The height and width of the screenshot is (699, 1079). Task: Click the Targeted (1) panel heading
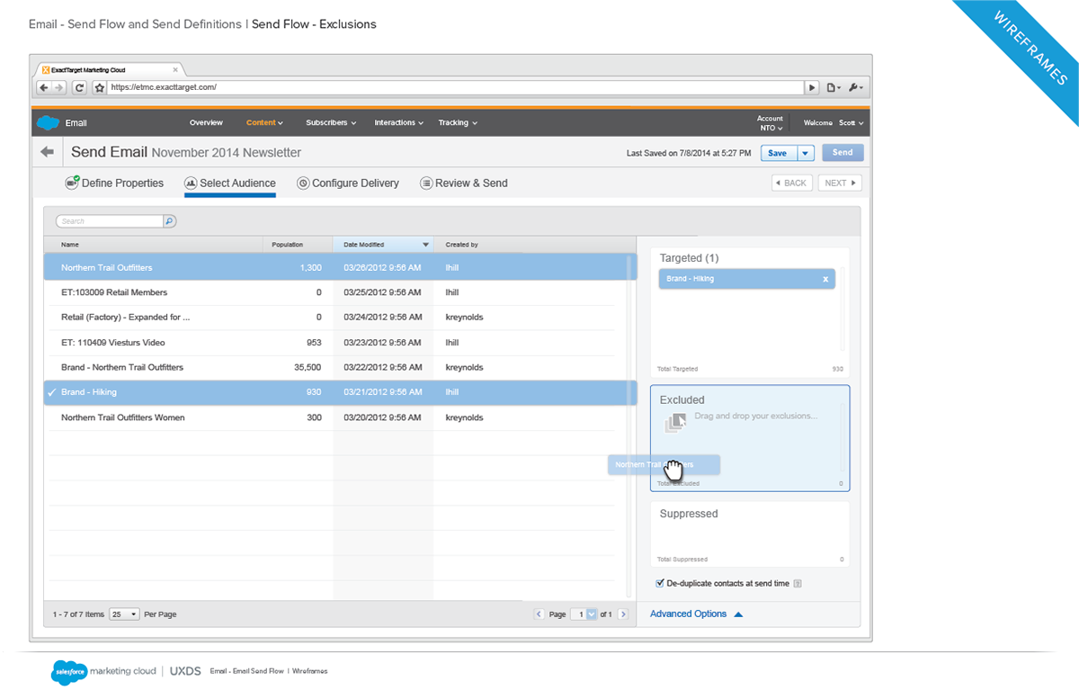[689, 258]
